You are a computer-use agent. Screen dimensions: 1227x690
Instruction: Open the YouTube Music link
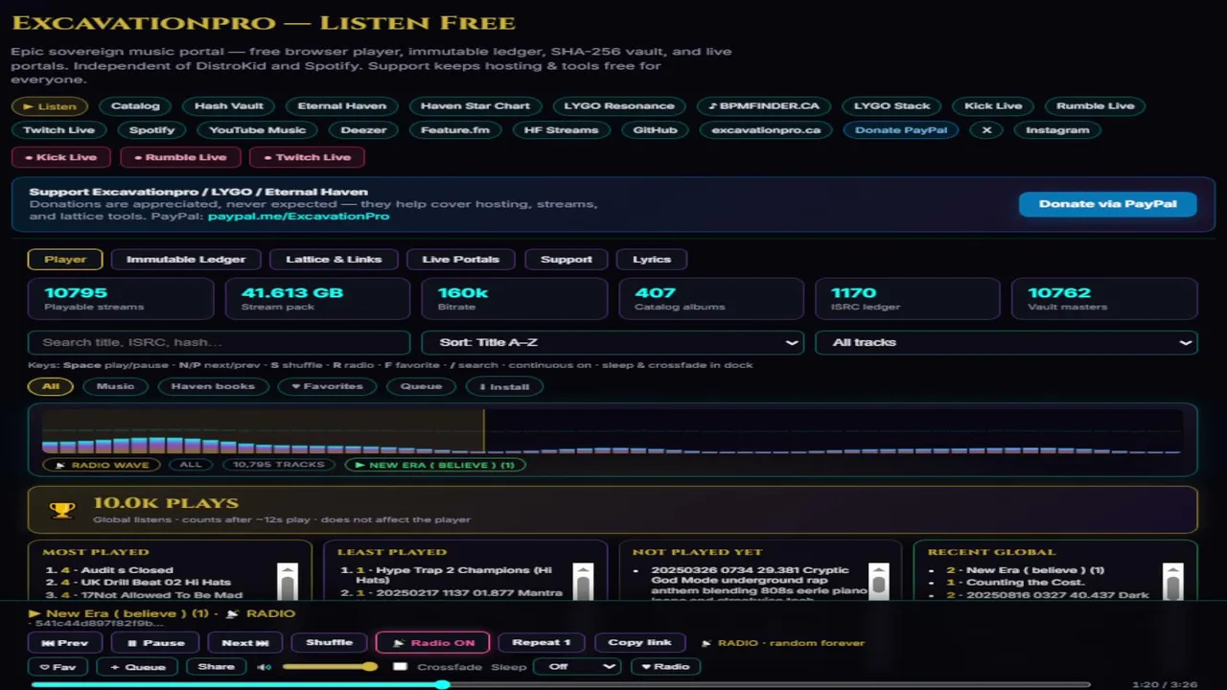click(257, 130)
